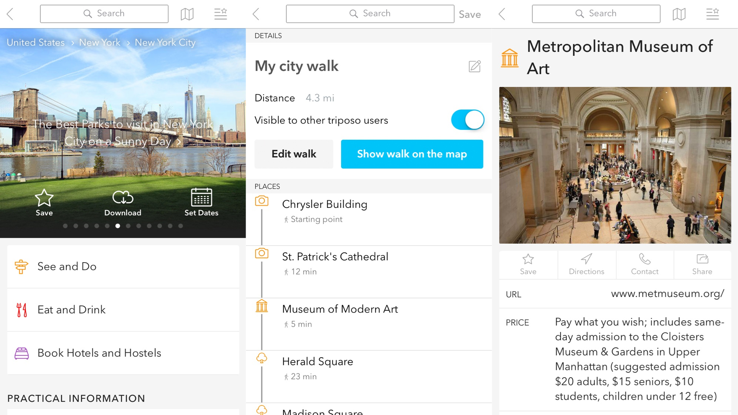Viewport: 738px width, 415px height.
Task: Toggle visibility to other Triposo users
Action: (466, 120)
